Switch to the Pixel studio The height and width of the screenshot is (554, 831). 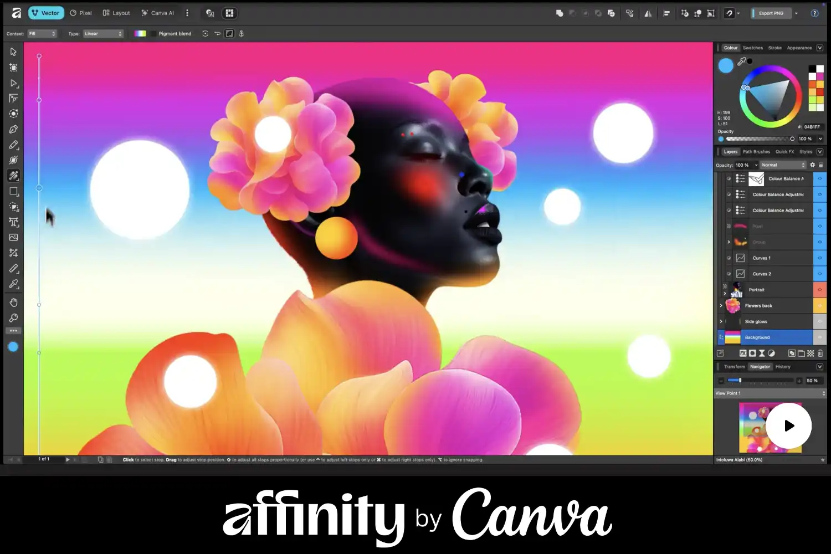(x=81, y=13)
